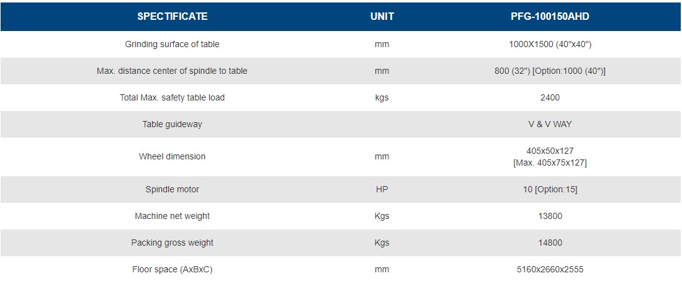Select the 'V & V WAY' value
Screen dimensions: 682x281
[550, 125]
